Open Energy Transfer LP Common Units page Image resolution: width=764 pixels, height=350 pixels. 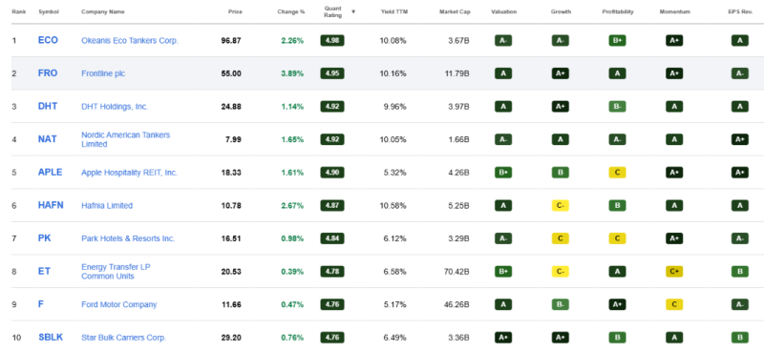tap(116, 272)
